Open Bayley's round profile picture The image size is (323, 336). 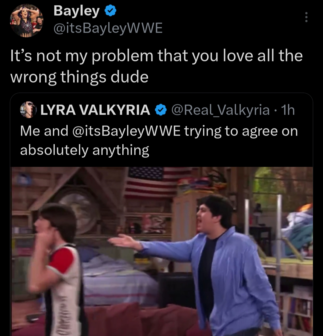(x=27, y=21)
